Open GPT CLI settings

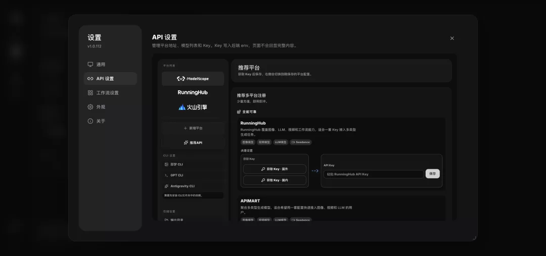[193, 175]
